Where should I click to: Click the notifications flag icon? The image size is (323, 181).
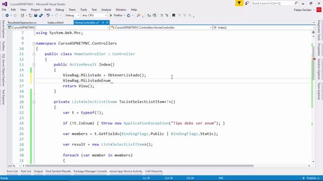239,4
